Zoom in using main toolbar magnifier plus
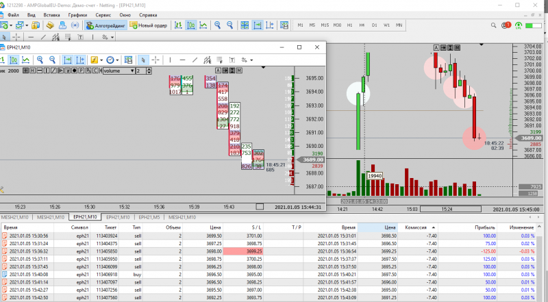The image size is (548, 302). coord(217,25)
